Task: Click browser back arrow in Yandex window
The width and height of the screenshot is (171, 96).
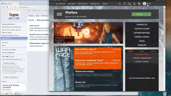Action: coord(3,7)
